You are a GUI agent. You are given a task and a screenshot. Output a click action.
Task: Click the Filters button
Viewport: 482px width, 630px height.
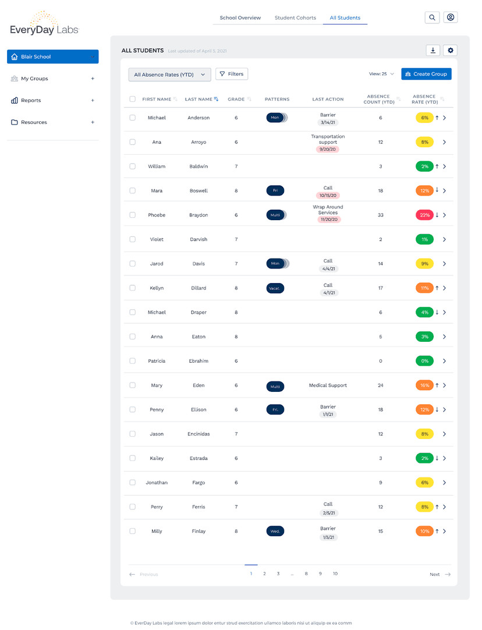(232, 74)
